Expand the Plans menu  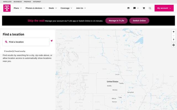18,8
